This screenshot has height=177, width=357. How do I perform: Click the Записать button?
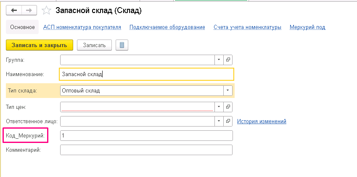[x=94, y=45]
